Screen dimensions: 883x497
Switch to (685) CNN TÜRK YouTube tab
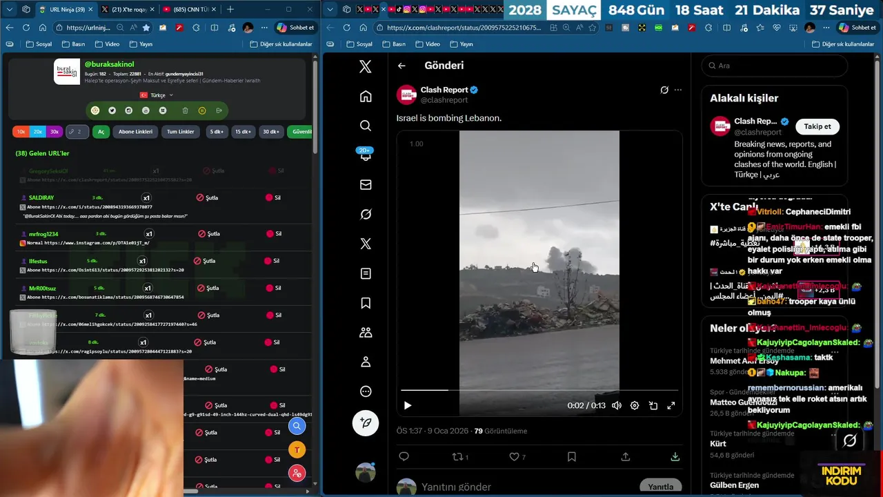tap(189, 10)
